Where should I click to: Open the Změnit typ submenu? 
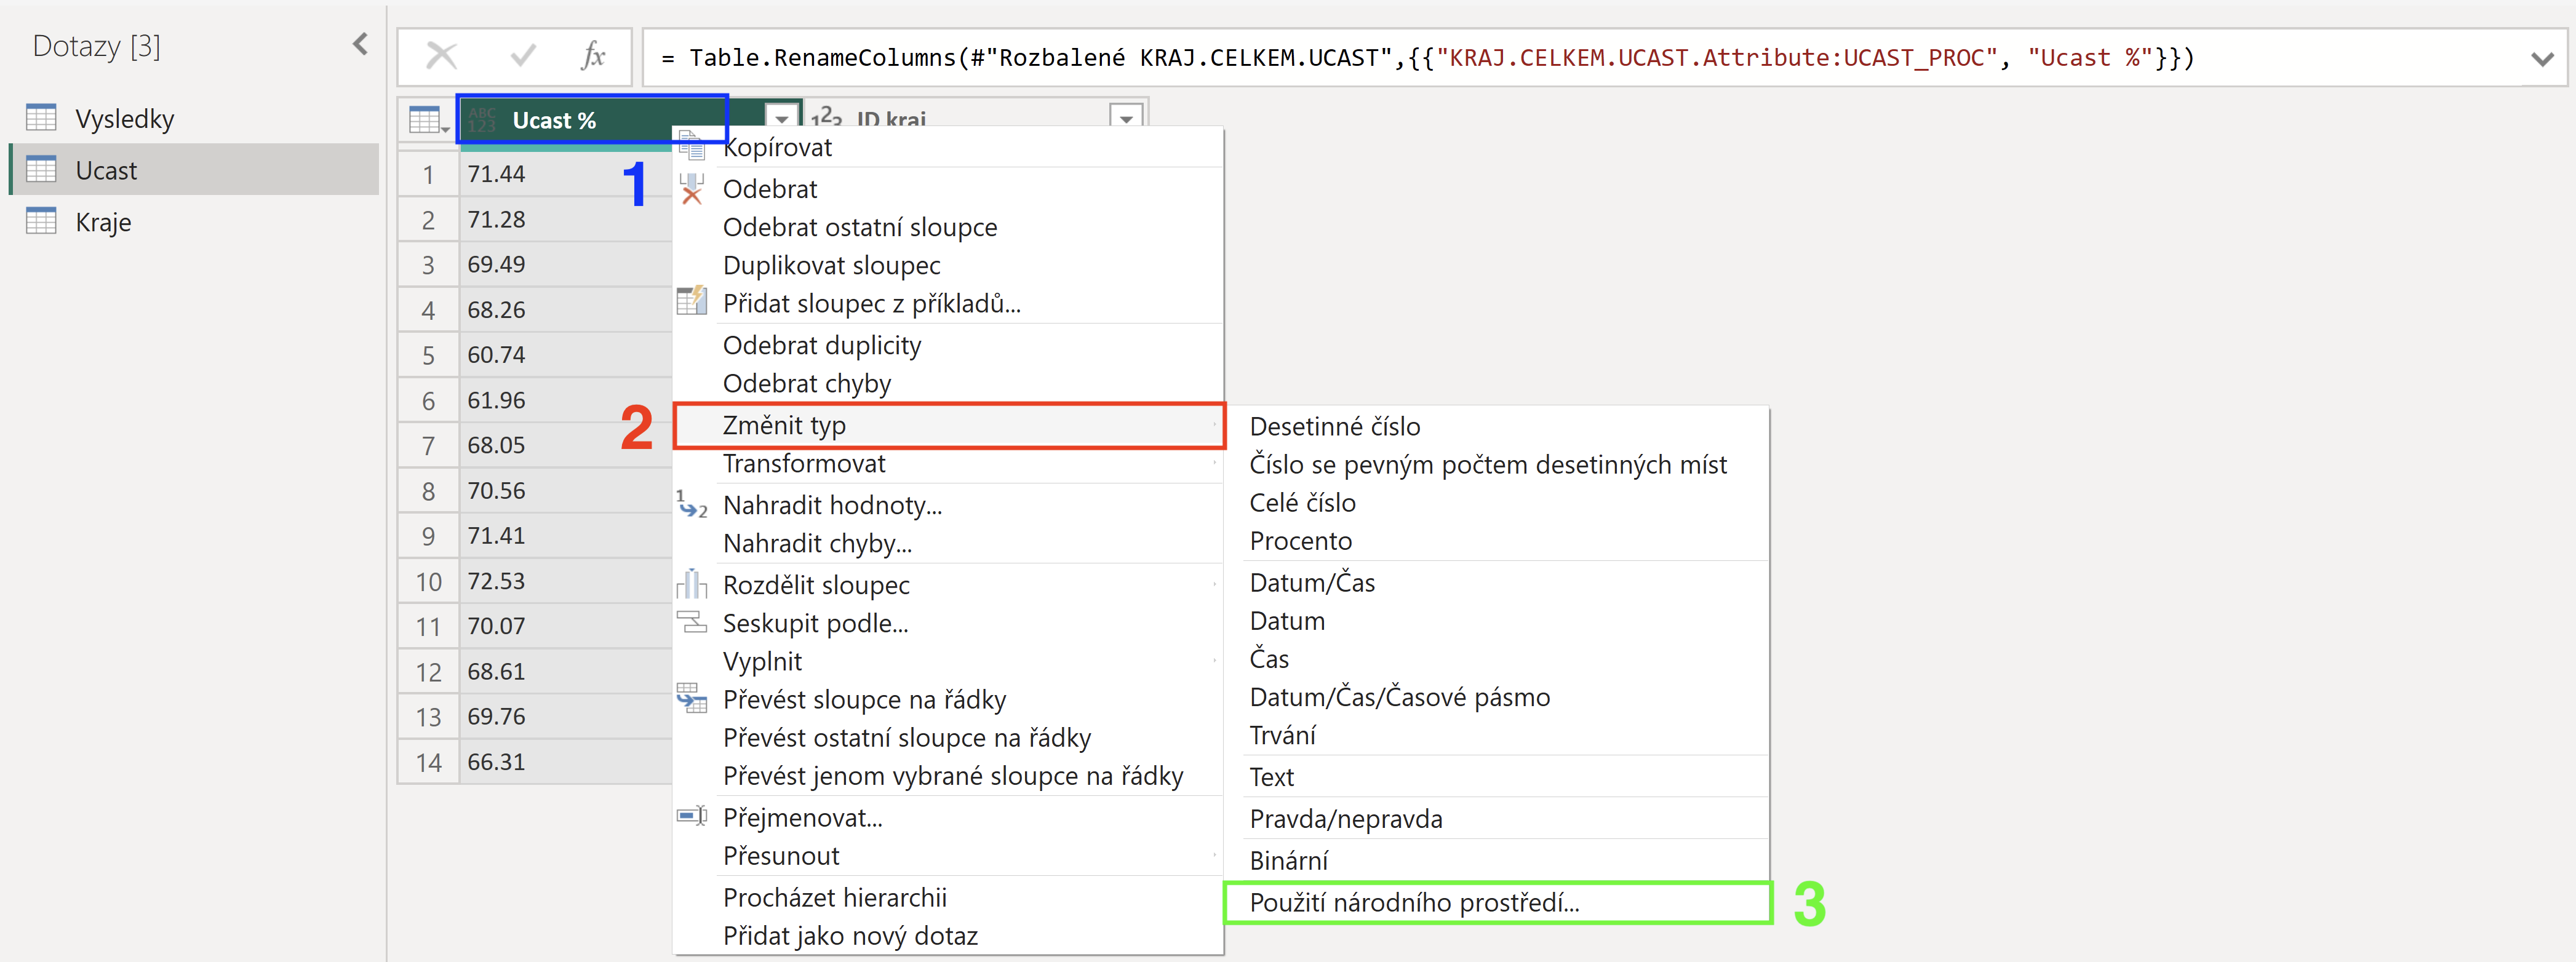point(948,425)
